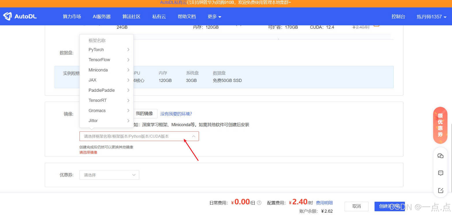This screenshot has width=452, height=215.
Task: Click the 没有我要的环境? link
Action: click(176, 114)
